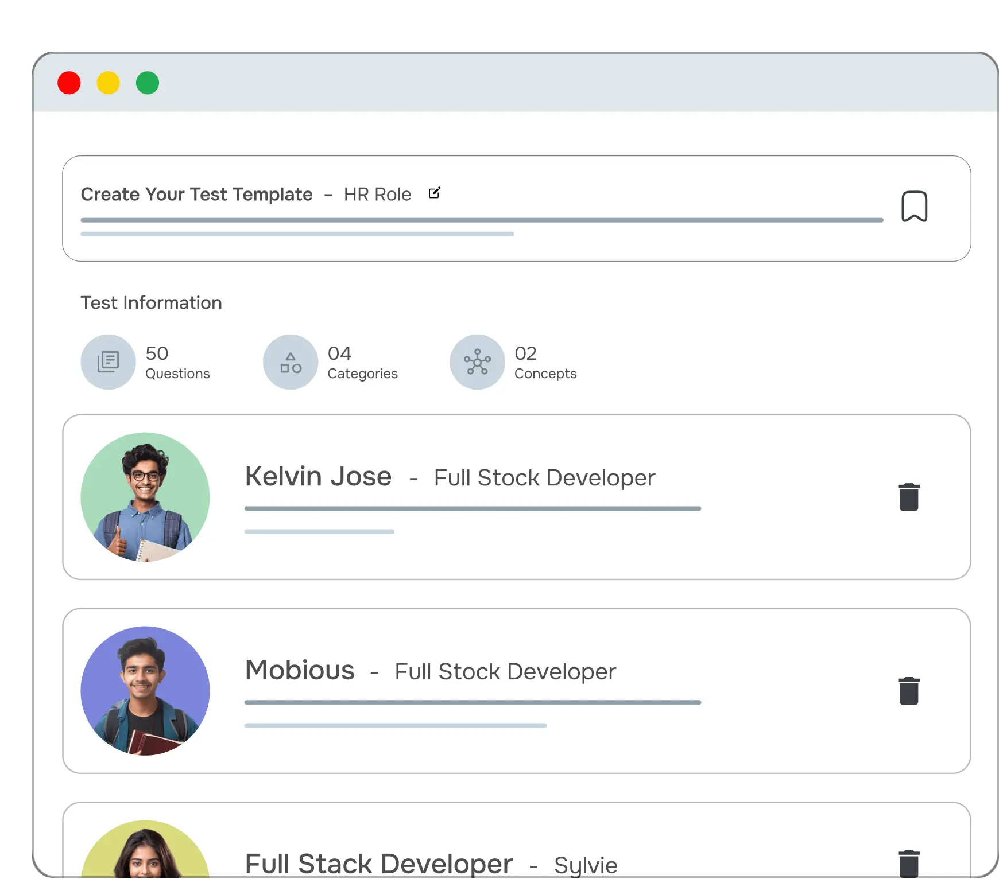This screenshot has width=999, height=879.
Task: Click the progress bar under the template title
Action: click(x=481, y=220)
